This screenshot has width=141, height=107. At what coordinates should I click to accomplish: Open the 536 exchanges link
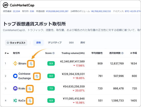32,11
